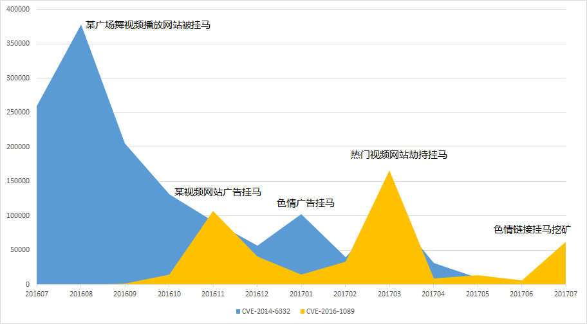587x324 pixels.
Task: Click y-axis value 400000
Action: 18,10
